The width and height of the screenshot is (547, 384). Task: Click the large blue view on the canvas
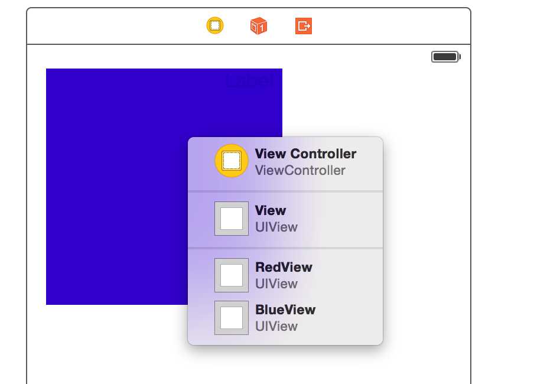[x=117, y=187]
